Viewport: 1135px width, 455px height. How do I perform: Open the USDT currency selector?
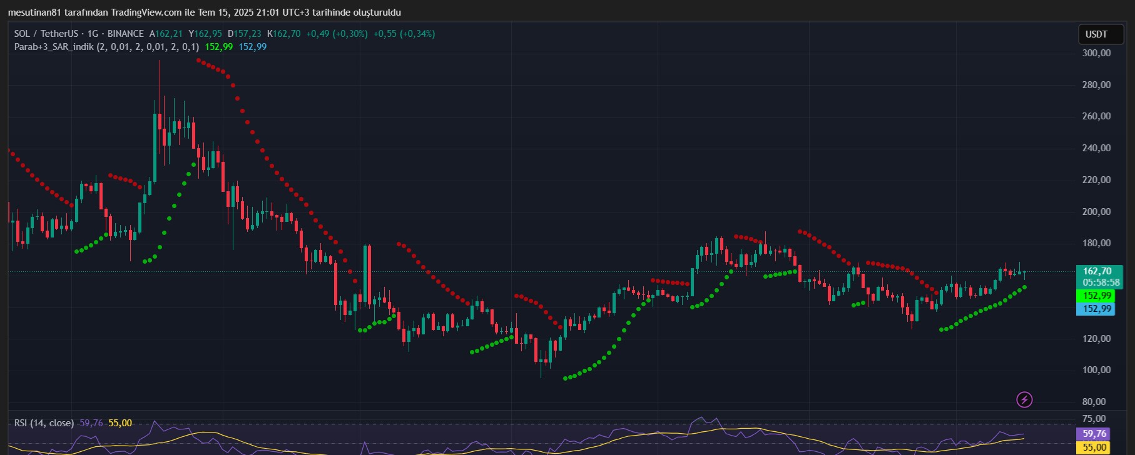click(x=1101, y=34)
